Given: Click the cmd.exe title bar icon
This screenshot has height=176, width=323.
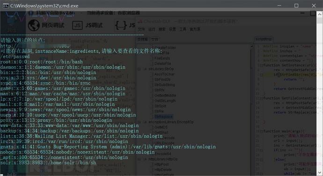Looking at the screenshot, I should coord(6,6).
